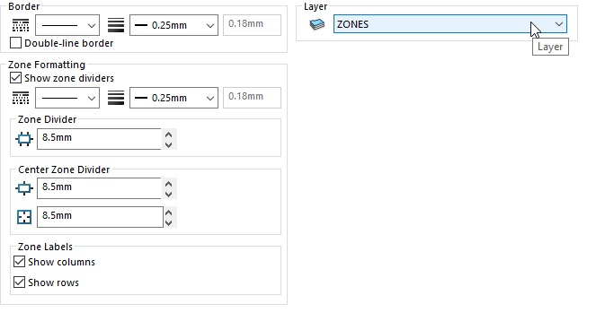Uncheck Show zone dividers
The width and height of the screenshot is (605, 330).
[x=15, y=78]
